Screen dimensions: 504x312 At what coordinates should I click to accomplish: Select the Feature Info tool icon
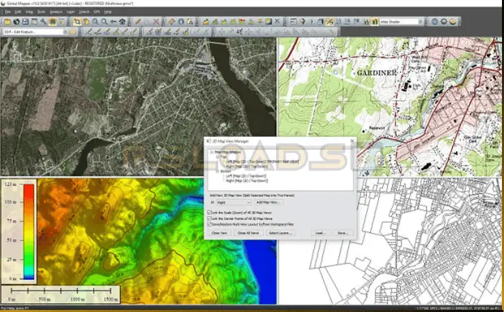[181, 22]
